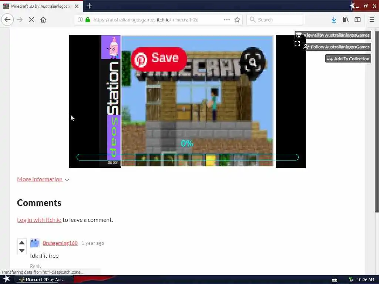The image size is (379, 284).
Task: Reply to the Idk if it free comment
Action: (36, 266)
